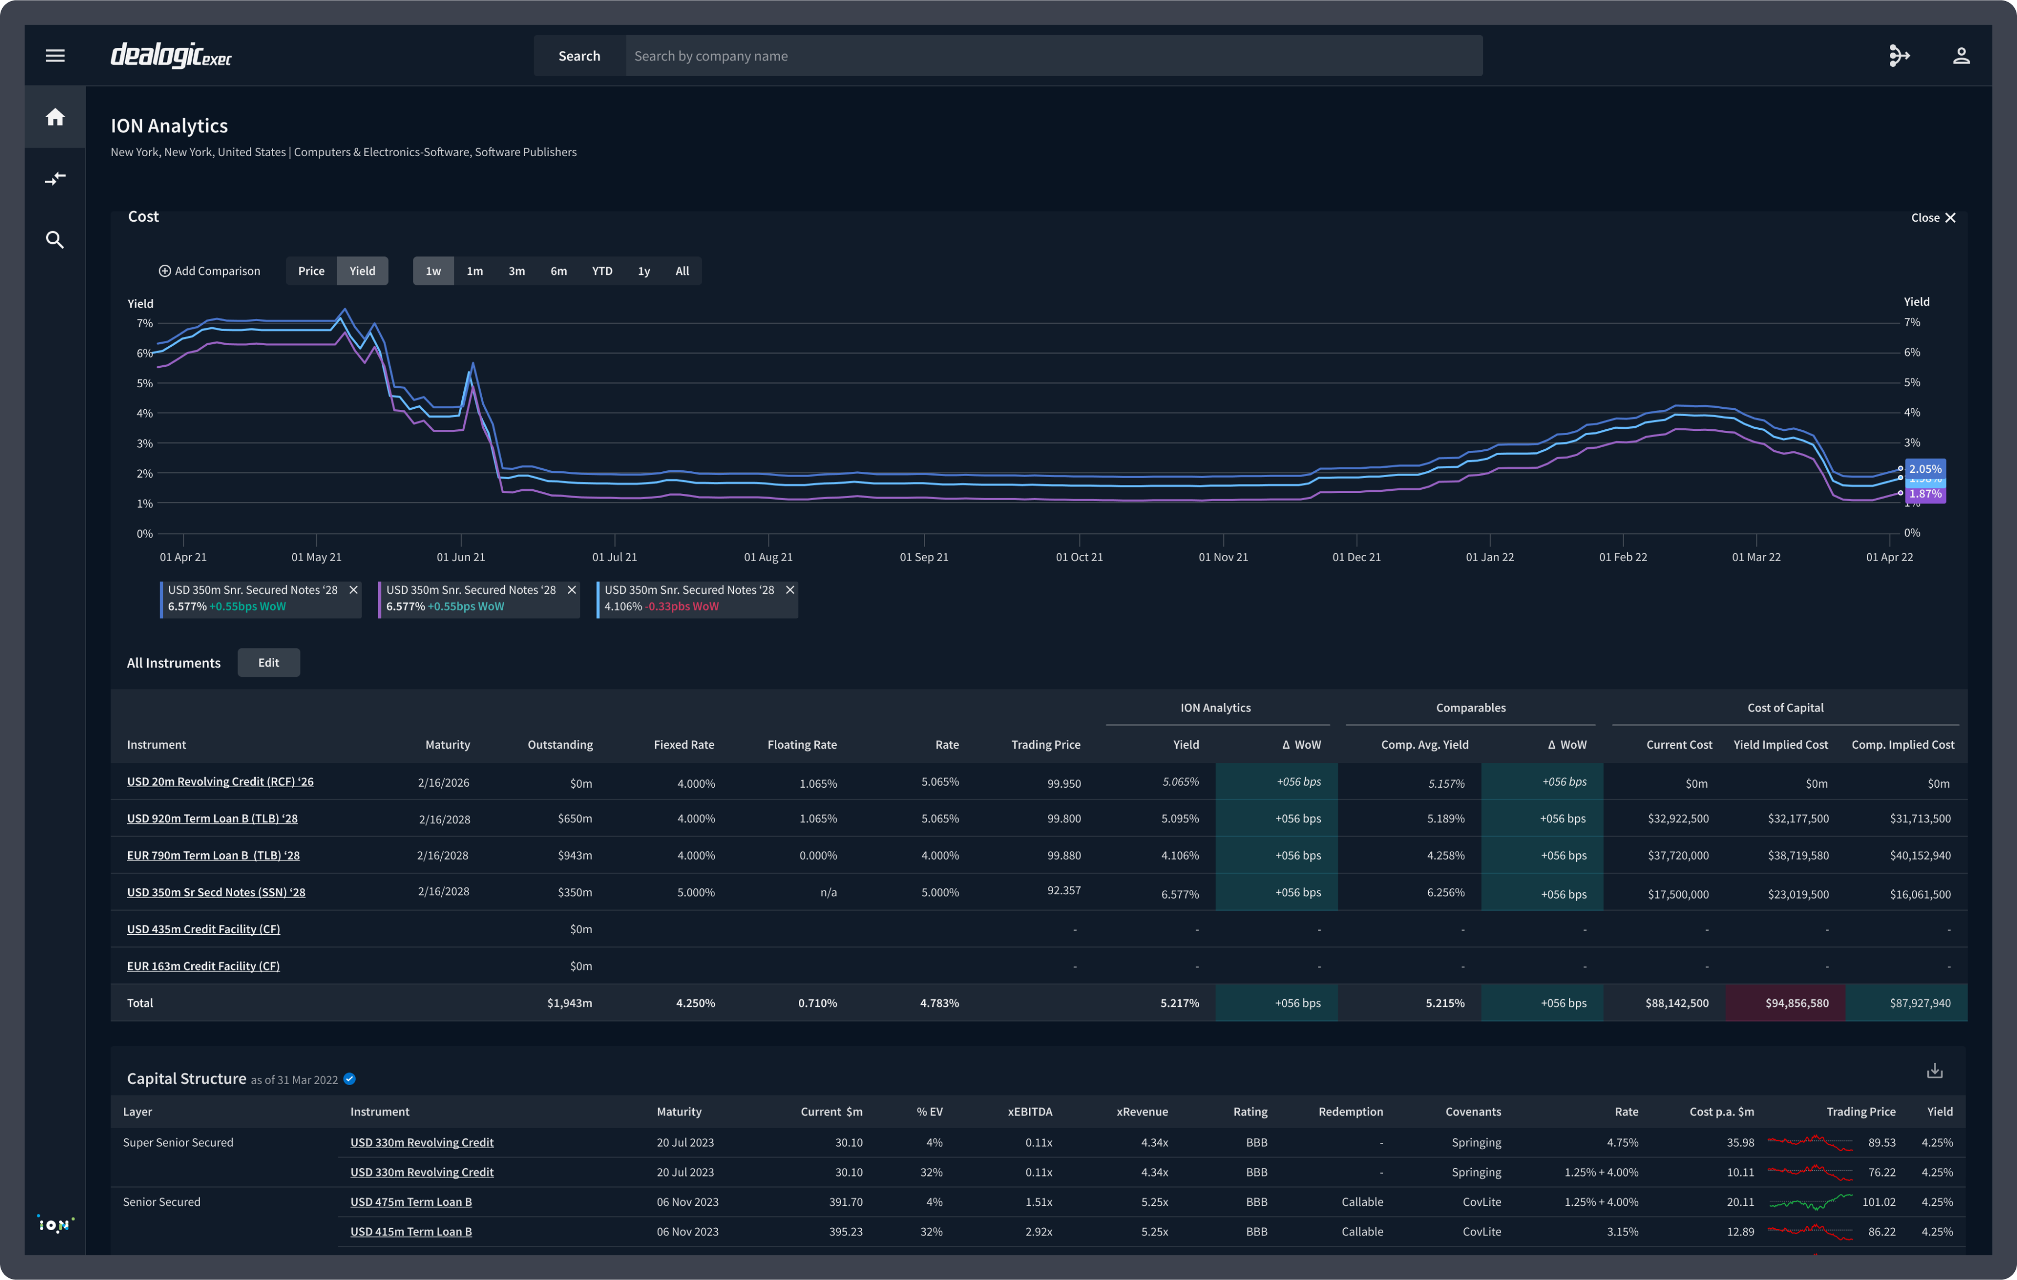
Task: Click the 2.05% yield chart marker
Action: coord(1924,469)
